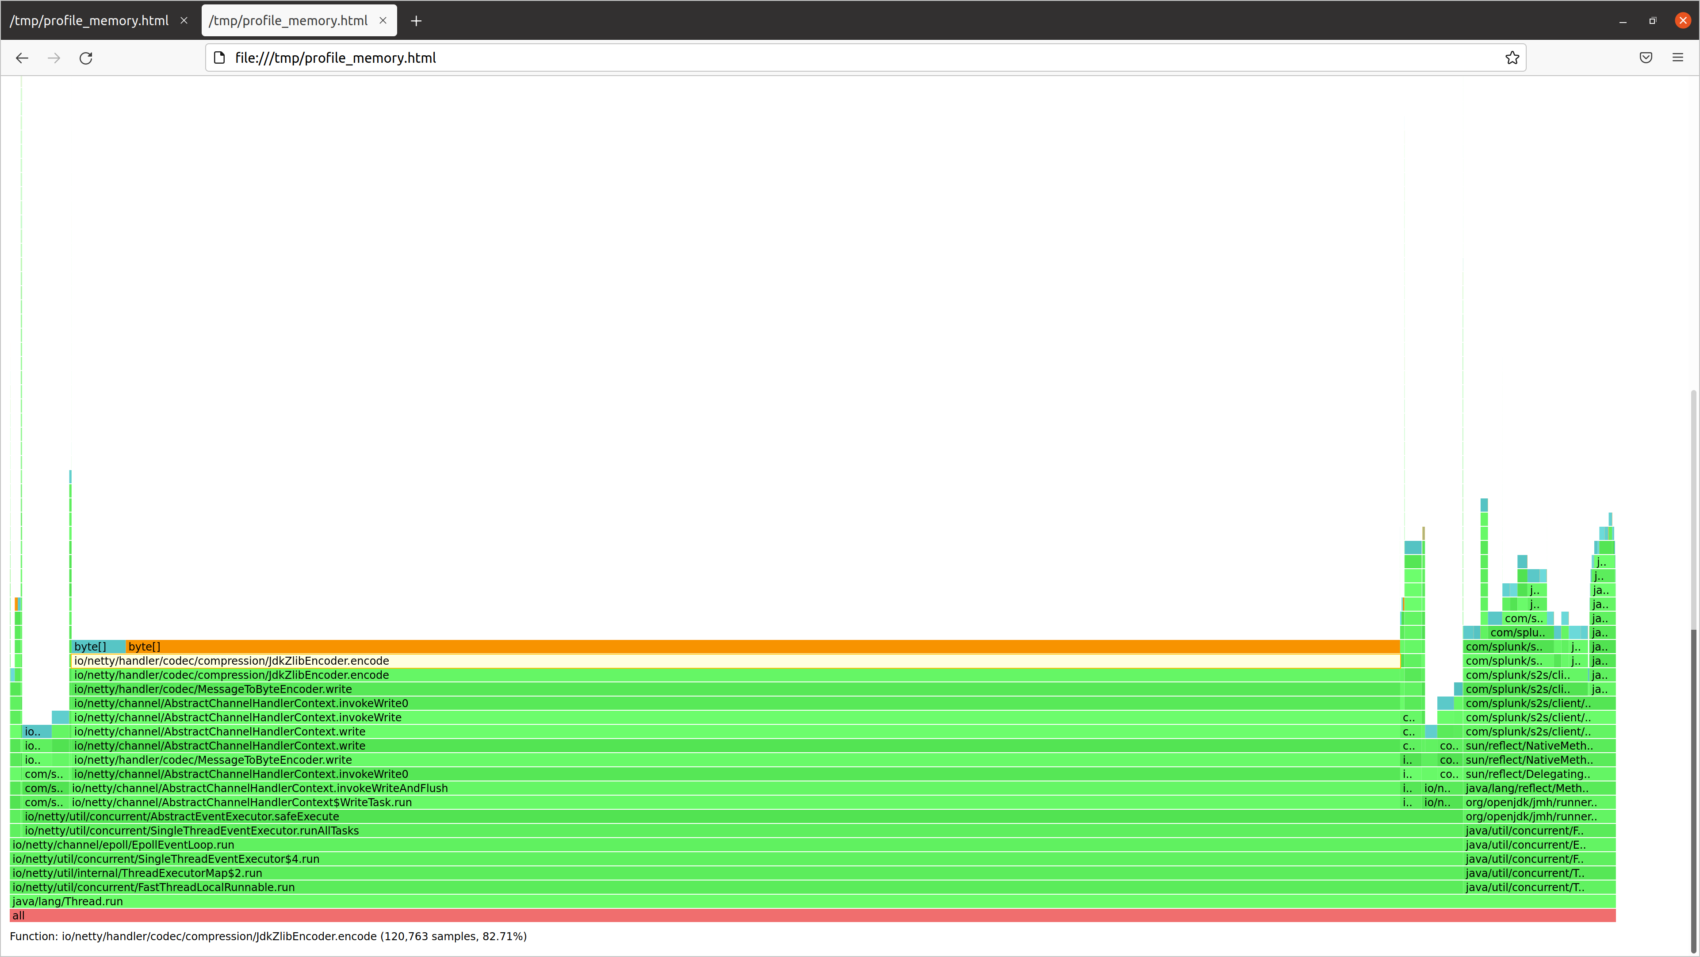Navigate back in browser history
This screenshot has width=1700, height=957.
[22, 58]
